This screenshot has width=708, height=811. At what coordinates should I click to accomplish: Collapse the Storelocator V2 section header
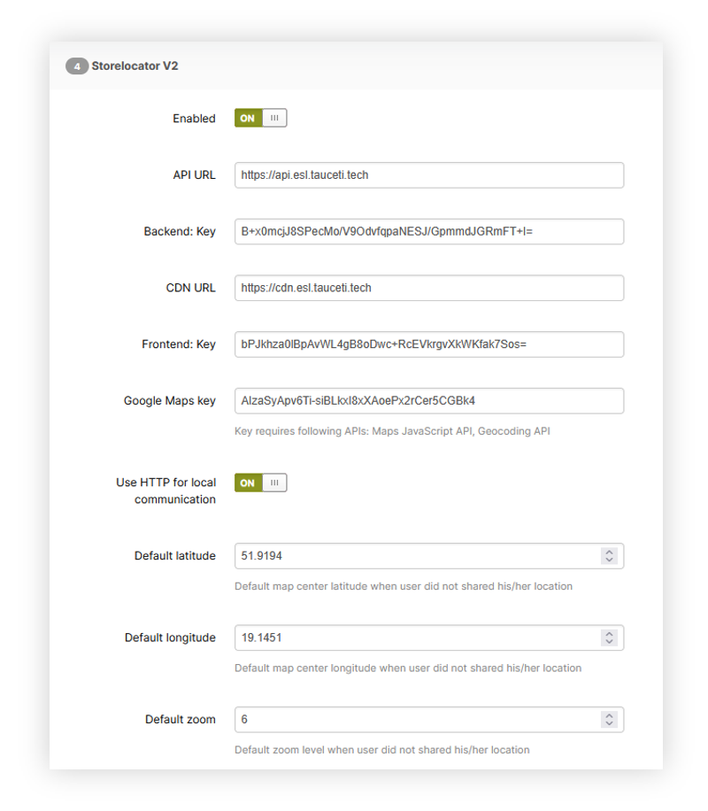135,66
